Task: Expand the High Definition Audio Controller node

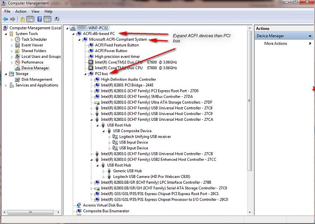Action: (x=92, y=80)
